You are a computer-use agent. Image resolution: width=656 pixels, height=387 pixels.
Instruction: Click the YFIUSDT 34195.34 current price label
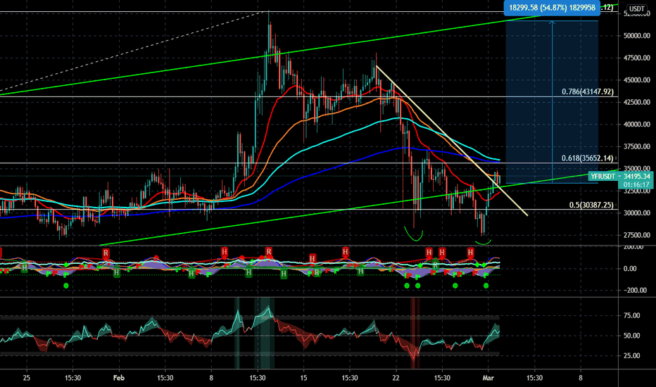click(620, 177)
